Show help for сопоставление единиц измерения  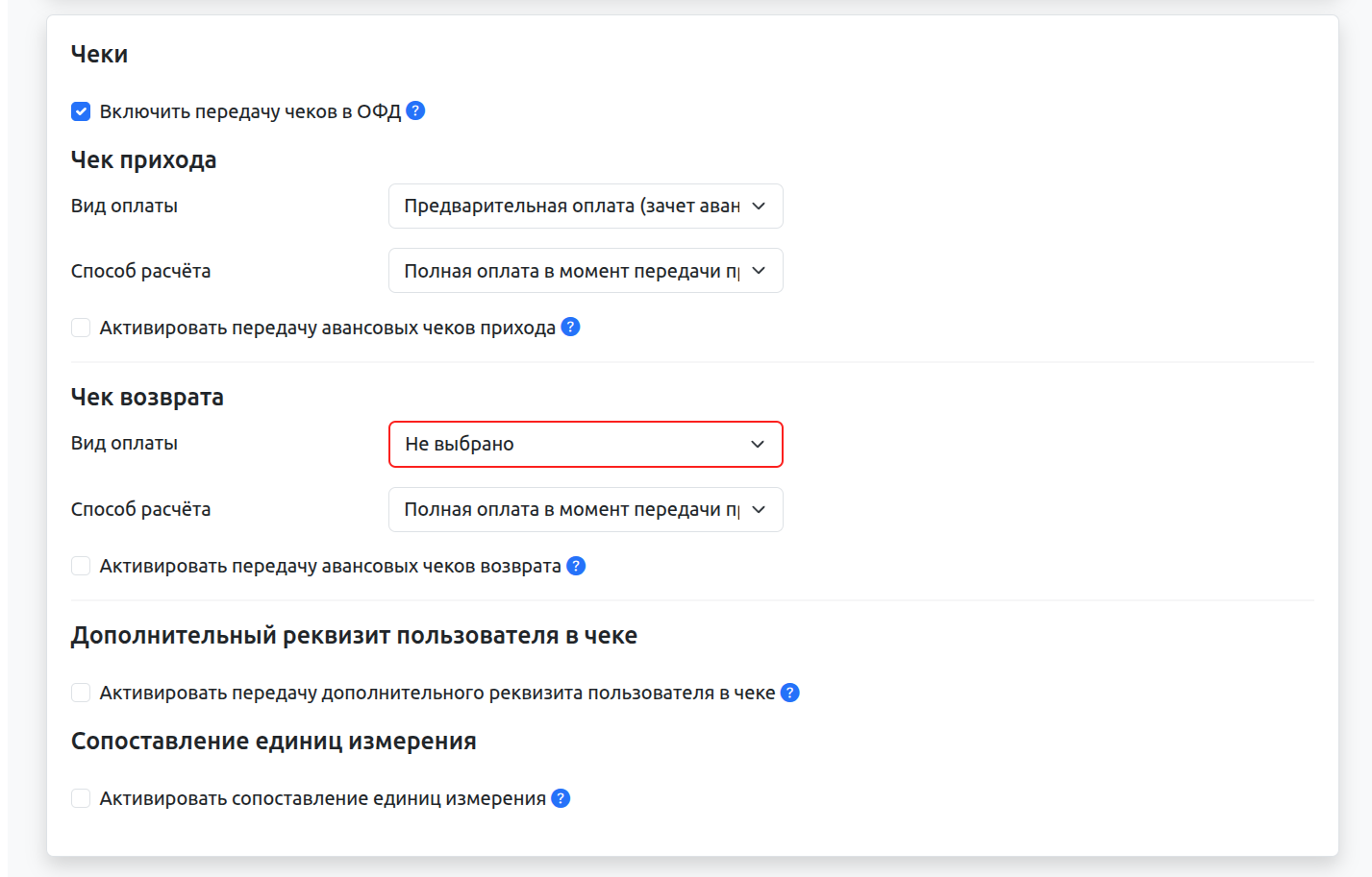click(x=561, y=798)
